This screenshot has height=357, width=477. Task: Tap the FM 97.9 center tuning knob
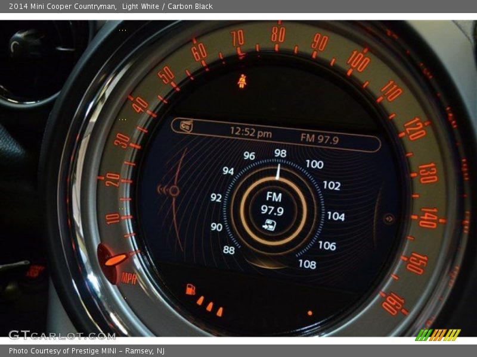[x=273, y=211]
